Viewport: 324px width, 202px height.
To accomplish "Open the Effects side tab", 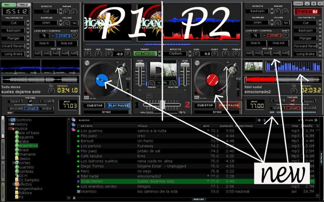I will point(3,171).
